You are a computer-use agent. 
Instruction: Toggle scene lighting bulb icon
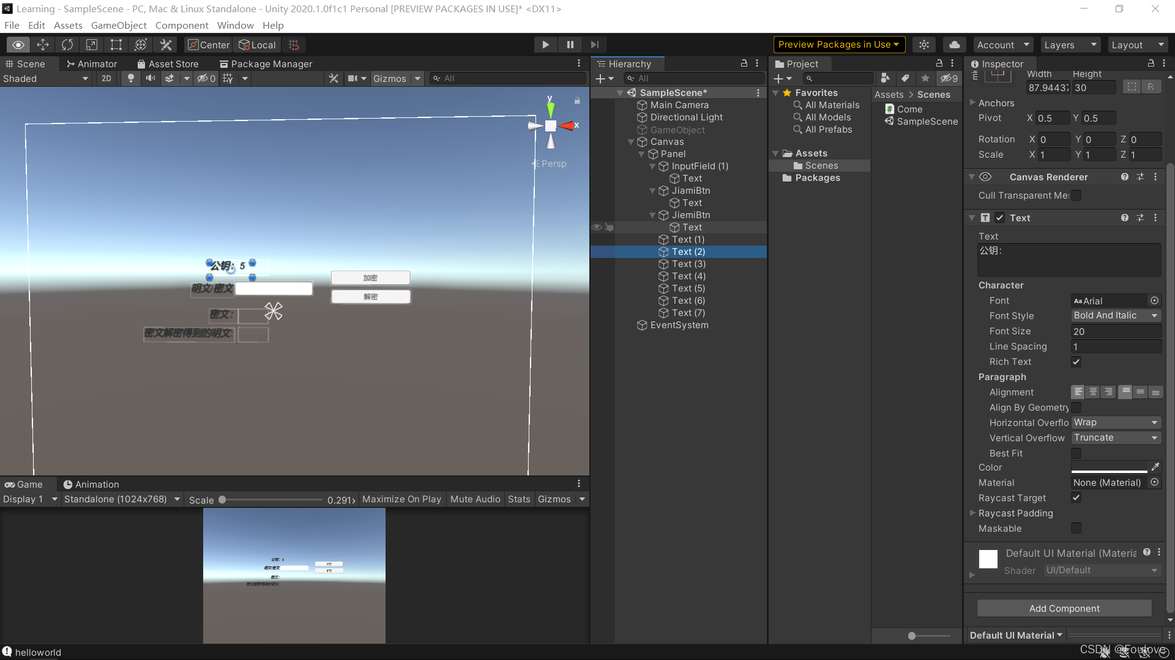point(130,78)
